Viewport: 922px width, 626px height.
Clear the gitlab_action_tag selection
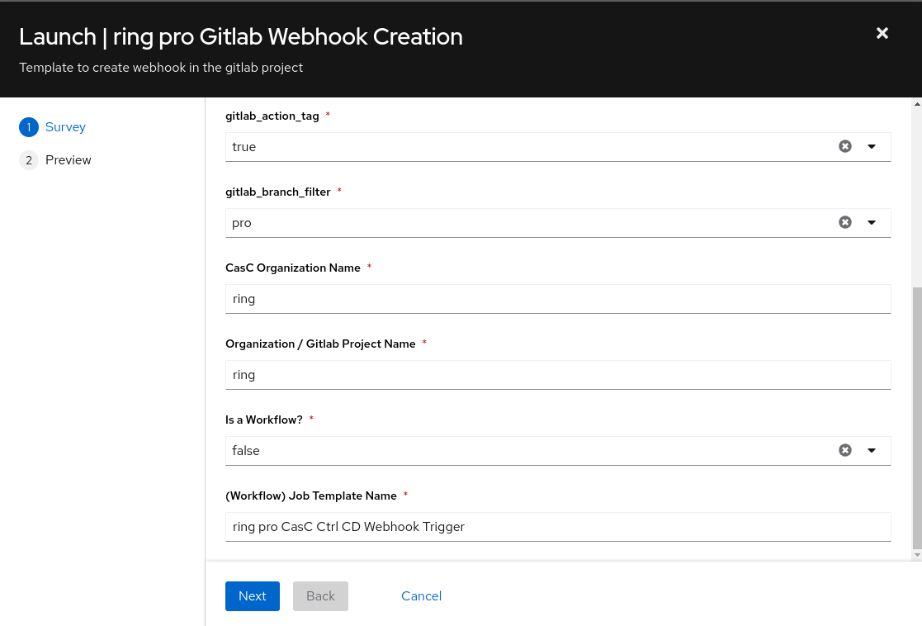tap(845, 146)
